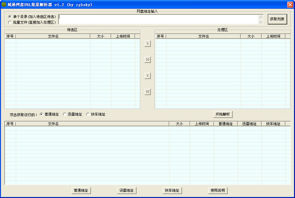Viewport: 295px width, 198px height.
Task: Click 序号 column header in candidate list
Action: [10, 36]
